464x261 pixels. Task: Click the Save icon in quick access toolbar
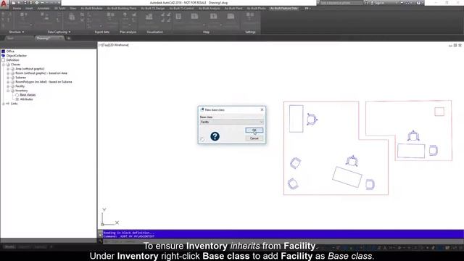[x=25, y=3]
